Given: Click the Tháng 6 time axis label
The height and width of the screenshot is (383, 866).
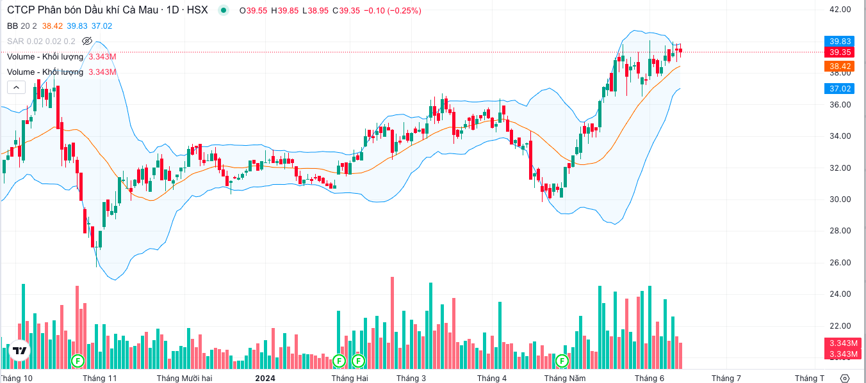Looking at the screenshot, I should (649, 379).
